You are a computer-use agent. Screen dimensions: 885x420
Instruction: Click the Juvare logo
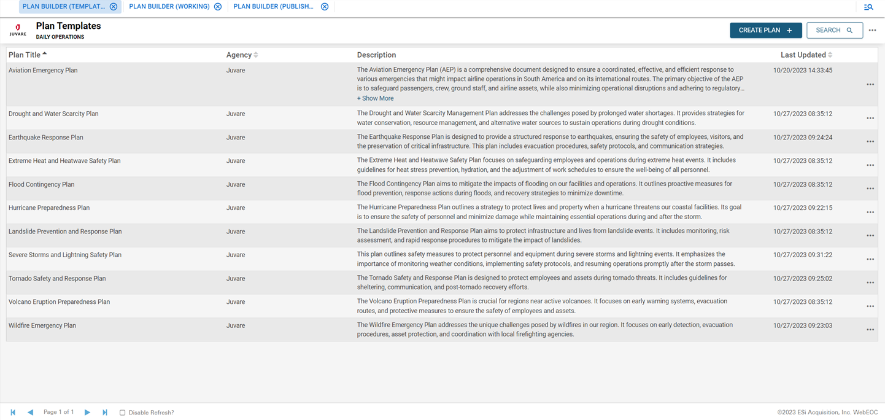[x=18, y=29]
